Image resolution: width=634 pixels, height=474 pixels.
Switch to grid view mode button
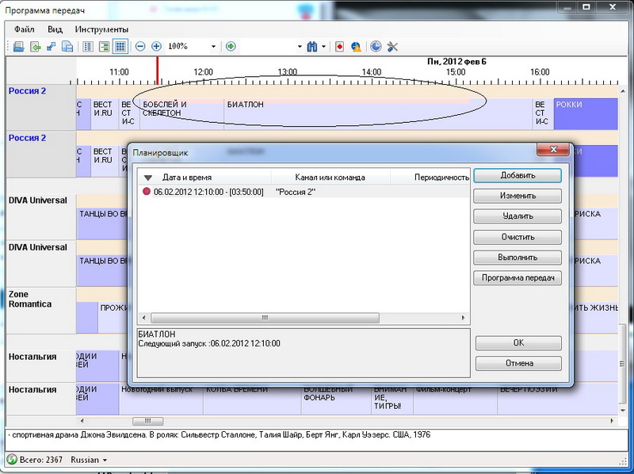pos(120,47)
